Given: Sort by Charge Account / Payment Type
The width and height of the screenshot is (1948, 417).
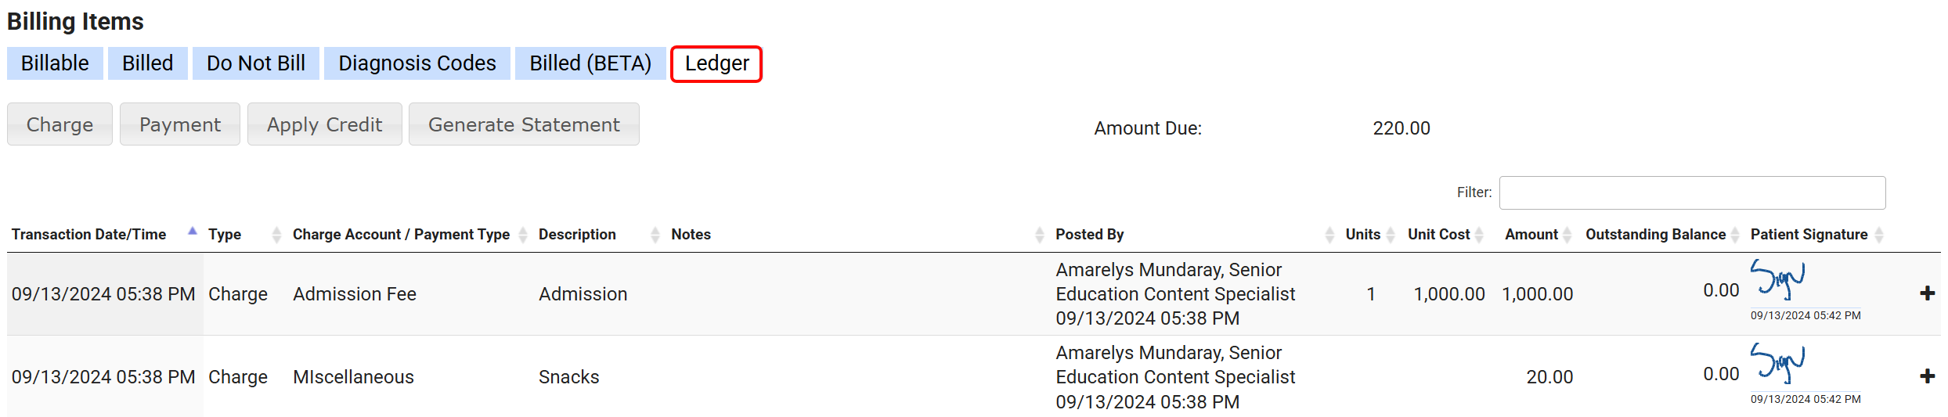Looking at the screenshot, I should (523, 235).
